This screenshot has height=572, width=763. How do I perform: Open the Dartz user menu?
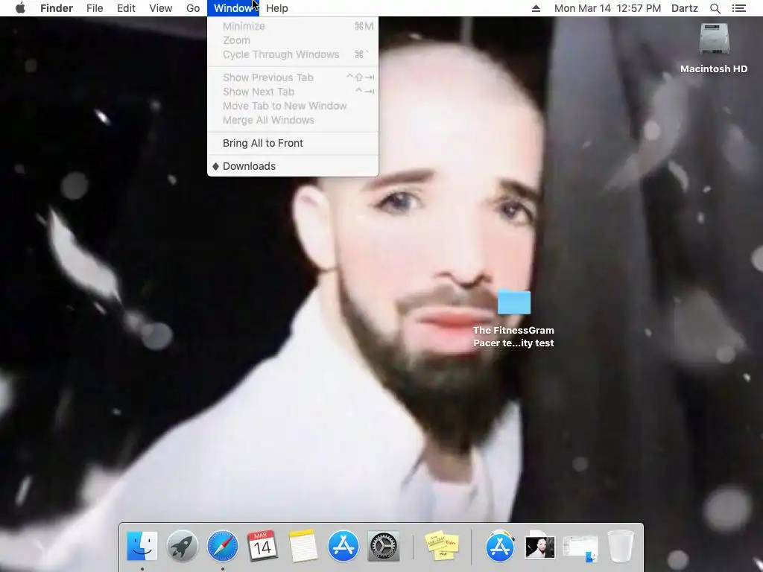pos(685,8)
